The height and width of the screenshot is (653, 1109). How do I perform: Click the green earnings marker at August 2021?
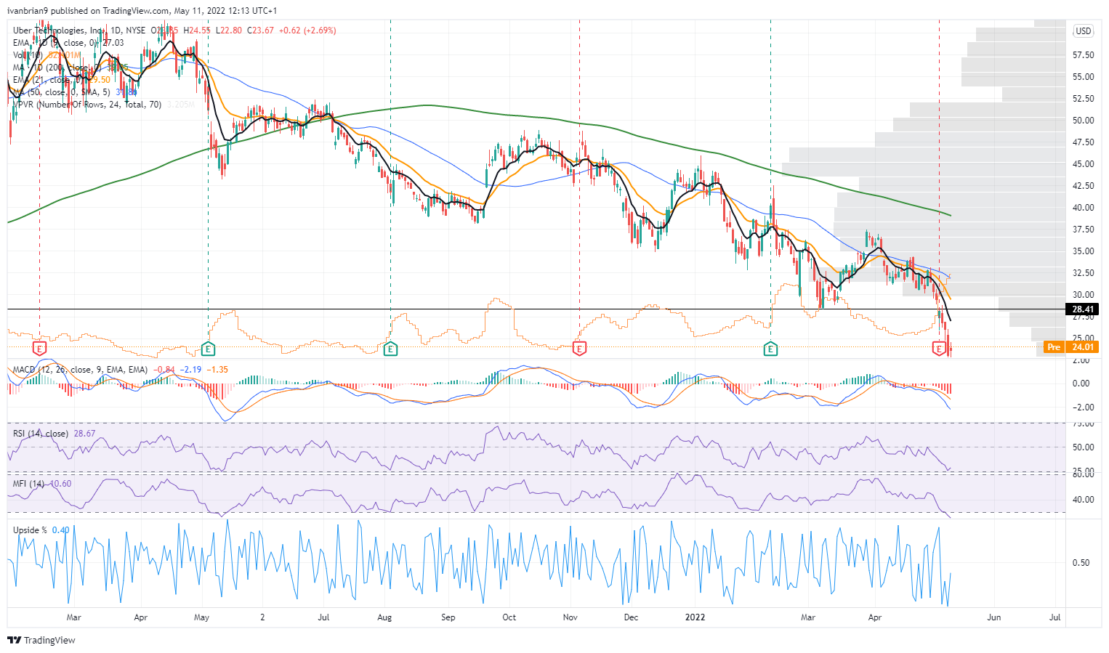pyautogui.click(x=390, y=349)
